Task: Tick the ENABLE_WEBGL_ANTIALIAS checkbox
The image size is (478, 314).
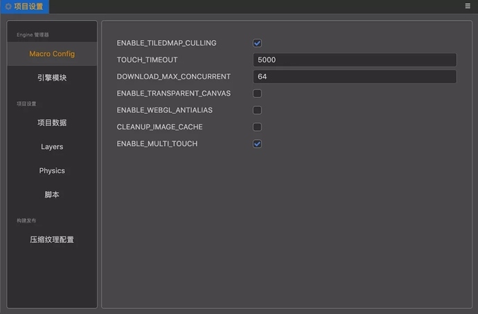Action: [x=257, y=110]
